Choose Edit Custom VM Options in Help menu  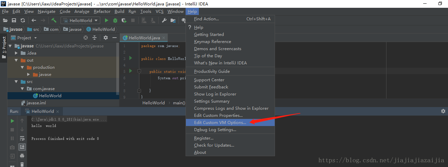click(x=230, y=123)
